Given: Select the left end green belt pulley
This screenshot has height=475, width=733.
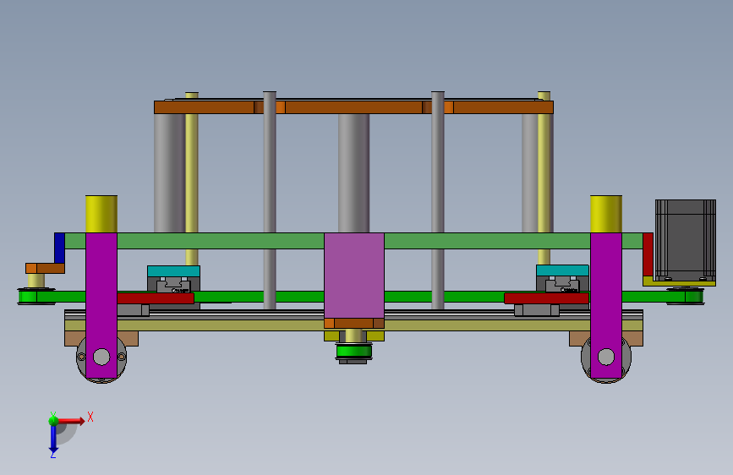Looking at the screenshot, I should pyautogui.click(x=28, y=297).
